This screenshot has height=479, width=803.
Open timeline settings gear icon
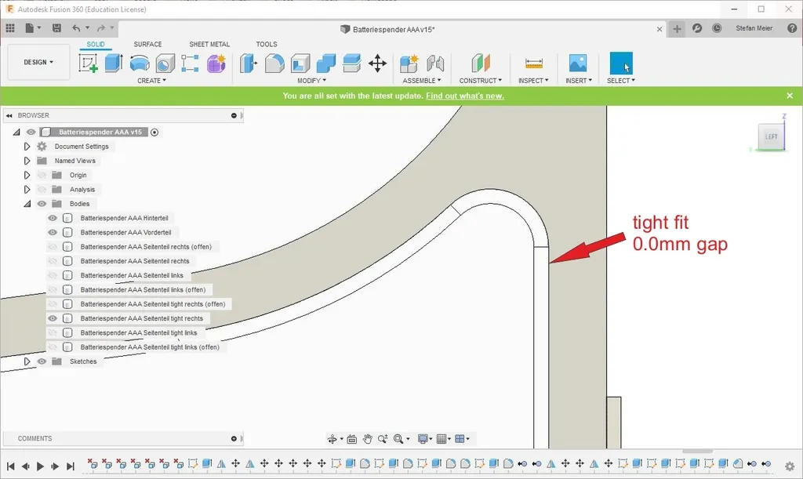pyautogui.click(x=790, y=466)
